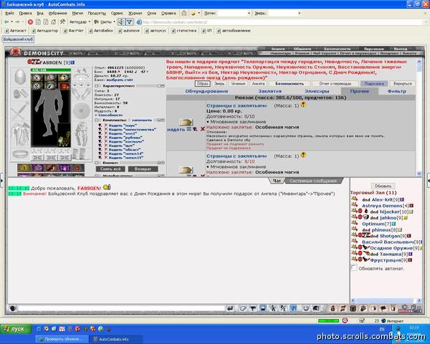Click the music note sound icon
Image resolution: width=430 pixels, height=344 pixels.
tap(293, 308)
